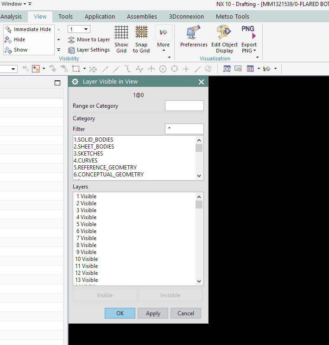
Task: Click the Export PNG icon
Action: click(x=248, y=32)
